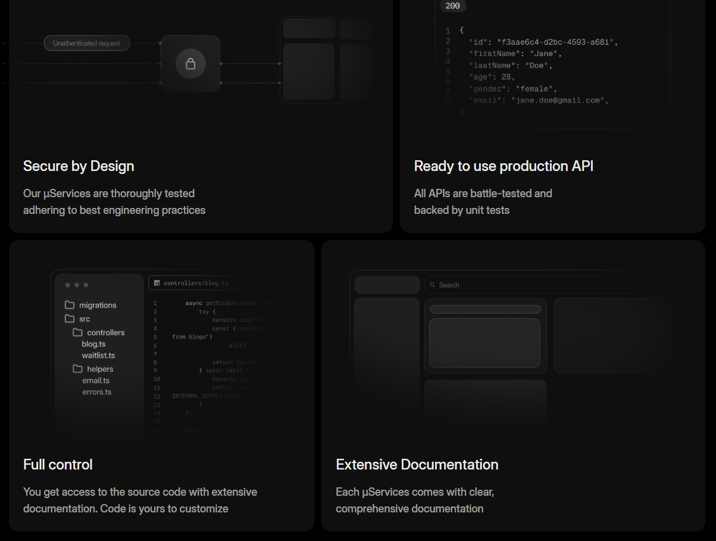Screen dimensions: 716x541
Task: Click the controllers folder label
Action: click(106, 332)
